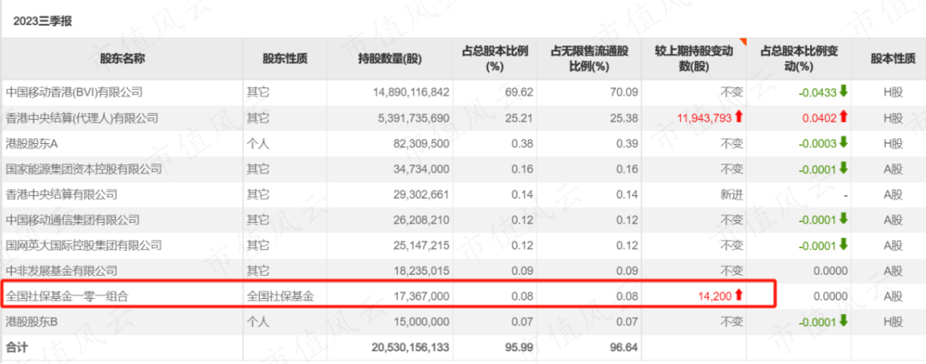Select shareholder 中非发展基金有限公司

[x=62, y=272]
